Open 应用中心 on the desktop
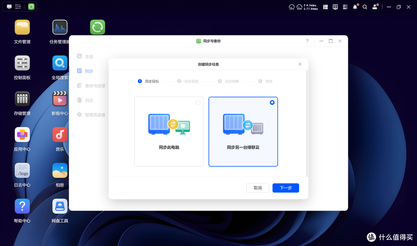Viewport: 417px width, 246px height. (x=22, y=135)
